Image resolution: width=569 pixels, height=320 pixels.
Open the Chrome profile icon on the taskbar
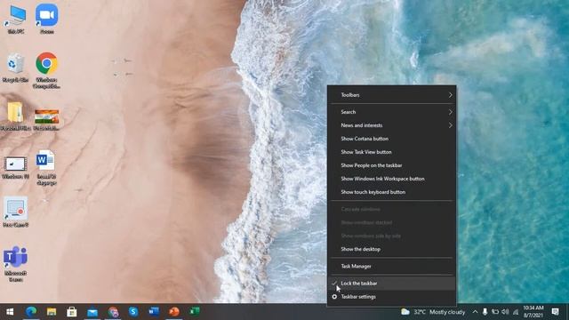click(113, 312)
